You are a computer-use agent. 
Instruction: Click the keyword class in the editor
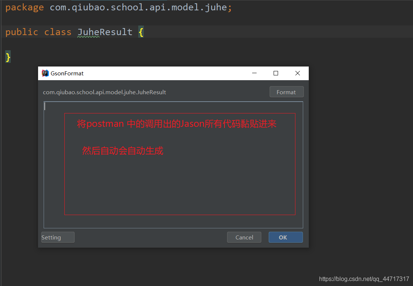[x=58, y=32]
